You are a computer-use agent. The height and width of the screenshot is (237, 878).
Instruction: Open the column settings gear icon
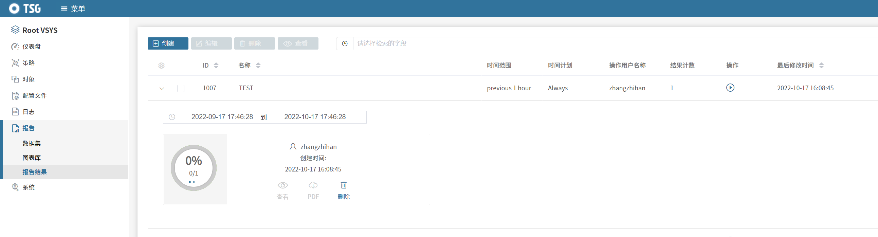click(161, 66)
